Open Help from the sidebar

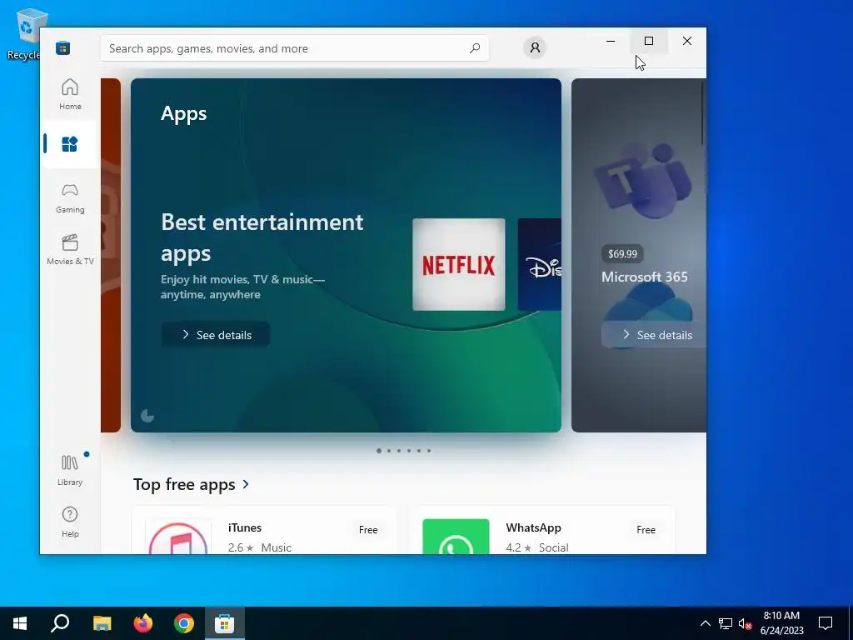[x=70, y=522]
